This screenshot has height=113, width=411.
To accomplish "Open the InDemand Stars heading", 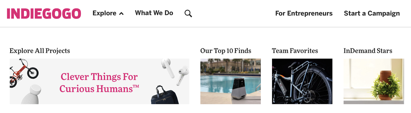I will (368, 51).
